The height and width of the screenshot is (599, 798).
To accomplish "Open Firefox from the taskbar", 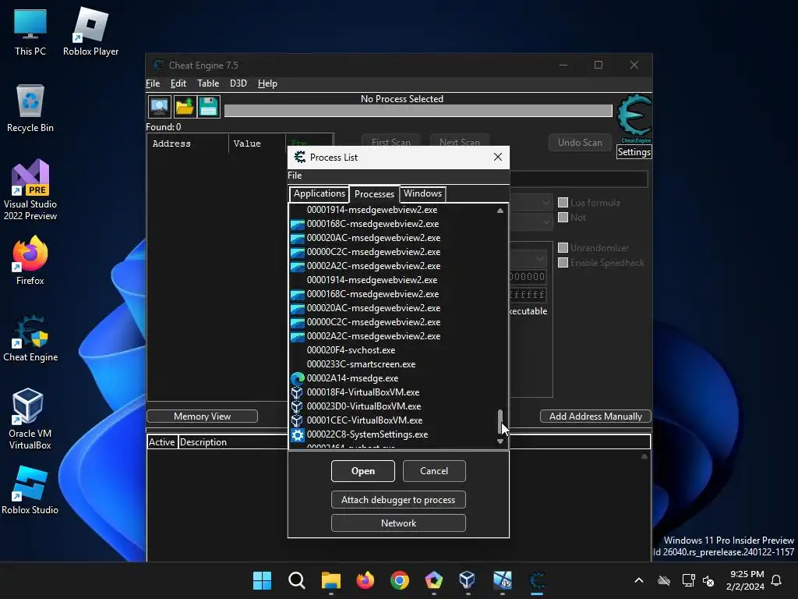I will pyautogui.click(x=365, y=580).
